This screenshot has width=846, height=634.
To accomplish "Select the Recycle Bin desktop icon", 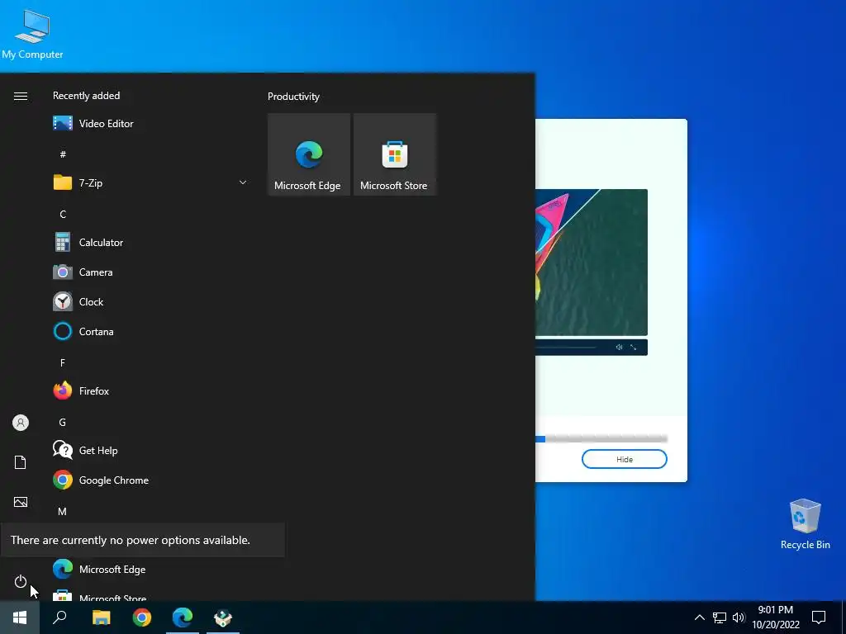I will tap(805, 524).
